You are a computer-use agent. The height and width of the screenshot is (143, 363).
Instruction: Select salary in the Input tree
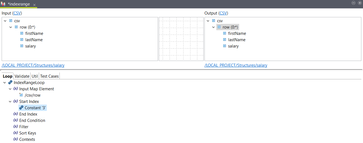point(31,46)
